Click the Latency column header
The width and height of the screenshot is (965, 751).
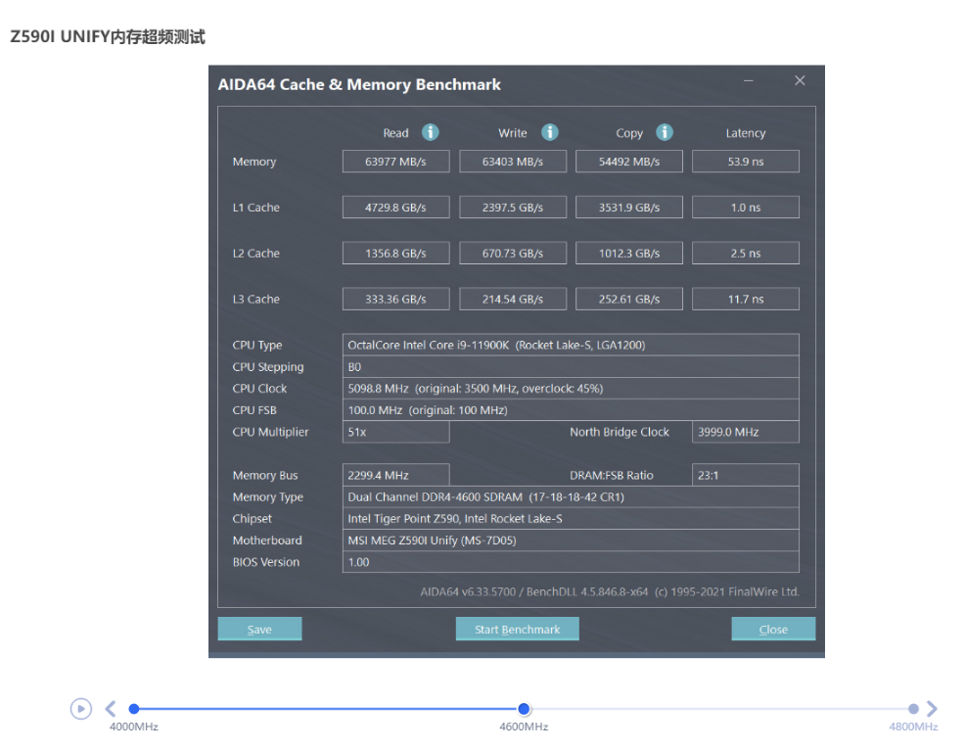click(x=746, y=133)
